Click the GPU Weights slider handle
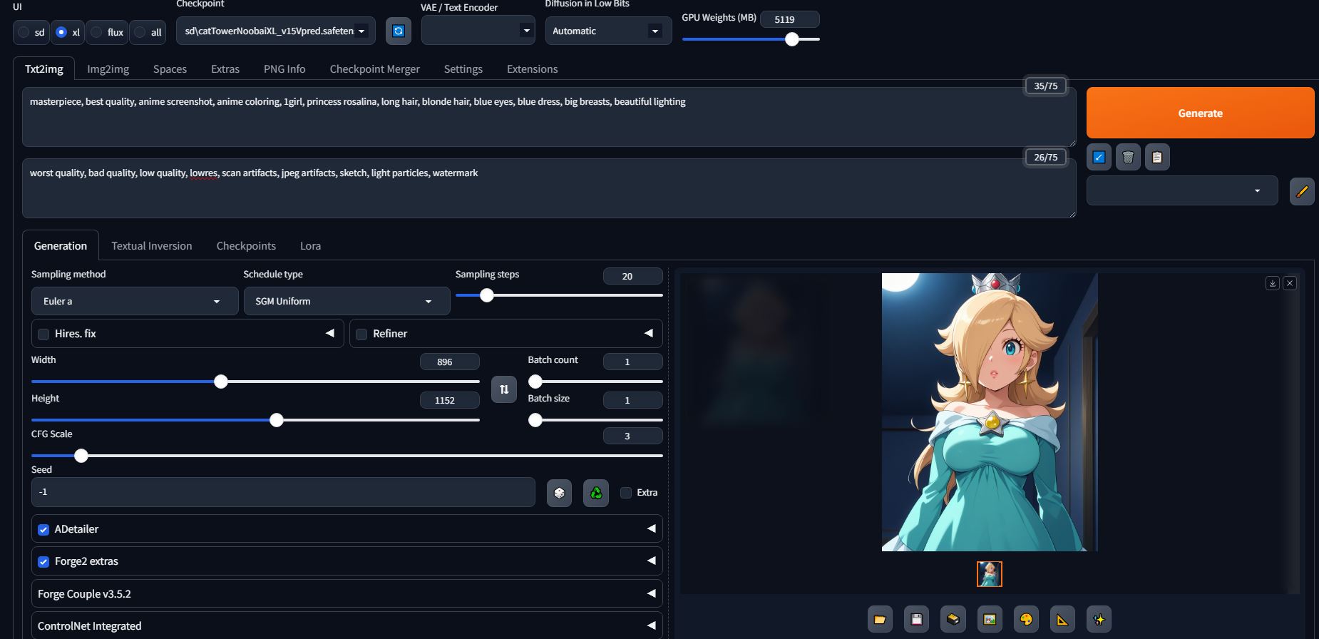The width and height of the screenshot is (1319, 639). click(792, 39)
